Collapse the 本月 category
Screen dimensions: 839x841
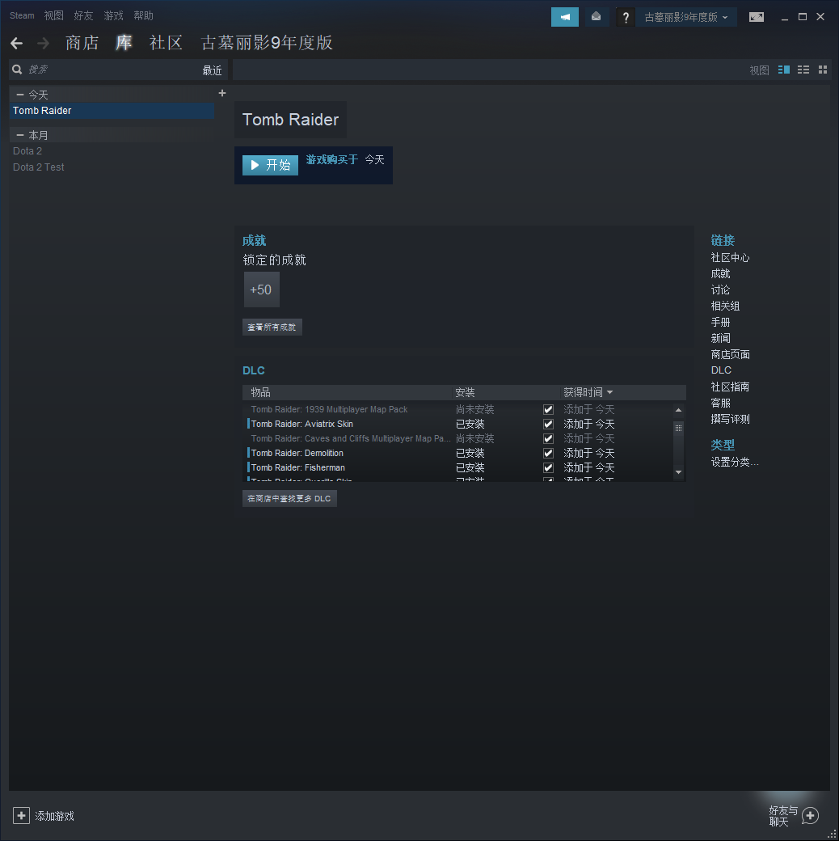[x=20, y=135]
